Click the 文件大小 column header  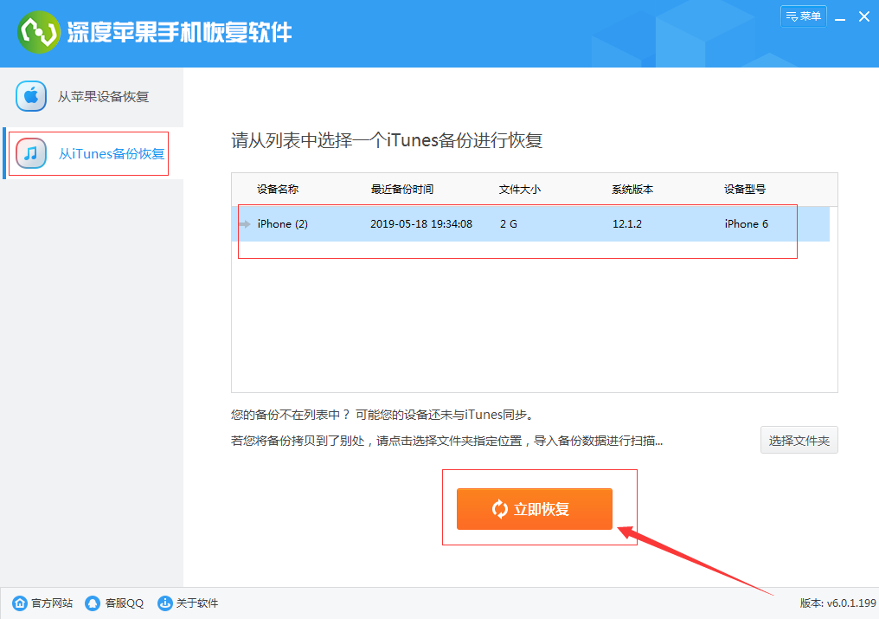coord(520,190)
